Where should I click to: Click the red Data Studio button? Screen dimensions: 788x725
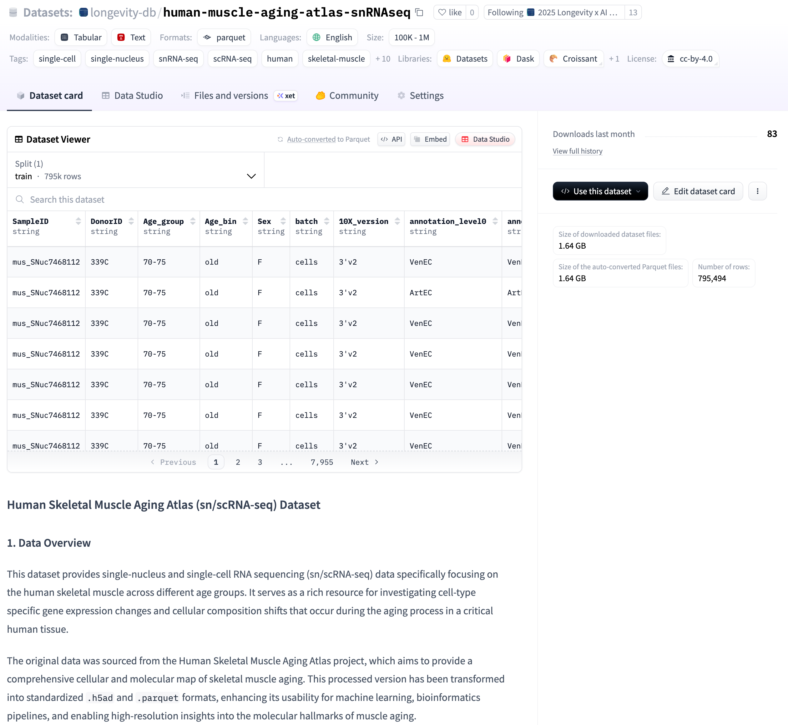(x=485, y=139)
